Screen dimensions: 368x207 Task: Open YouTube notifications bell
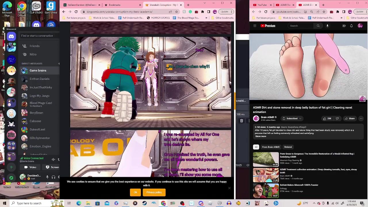tap(351, 26)
